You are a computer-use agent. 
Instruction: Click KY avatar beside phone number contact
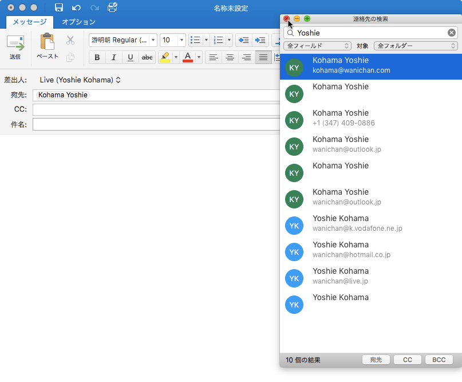point(294,120)
